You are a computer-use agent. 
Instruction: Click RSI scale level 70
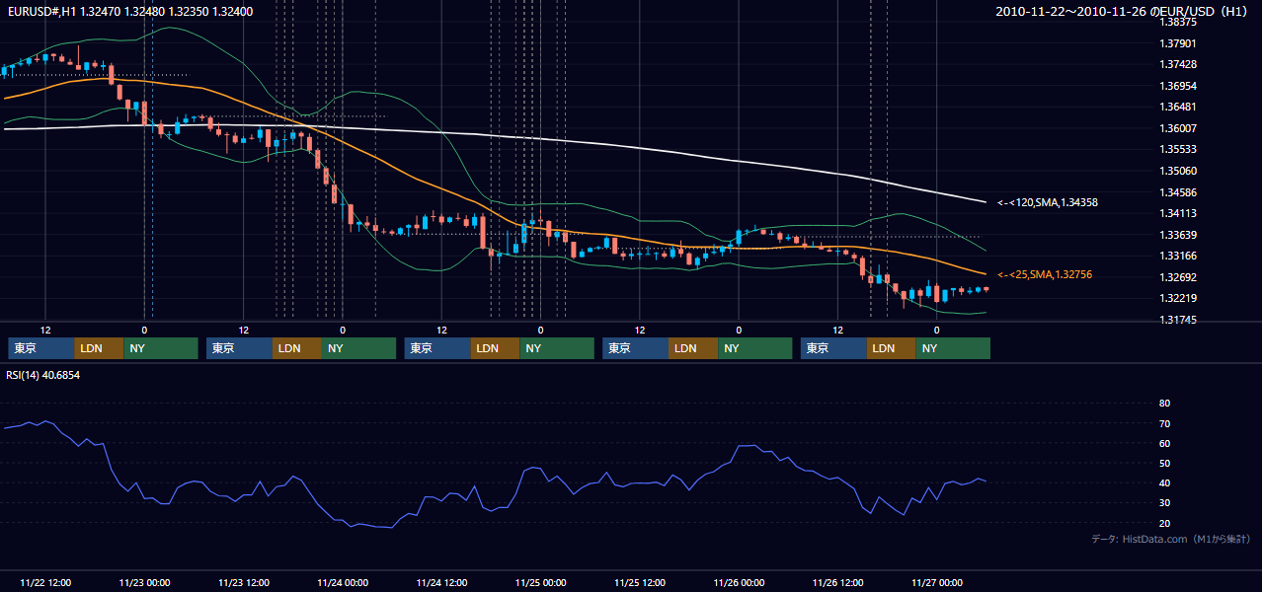point(1164,423)
